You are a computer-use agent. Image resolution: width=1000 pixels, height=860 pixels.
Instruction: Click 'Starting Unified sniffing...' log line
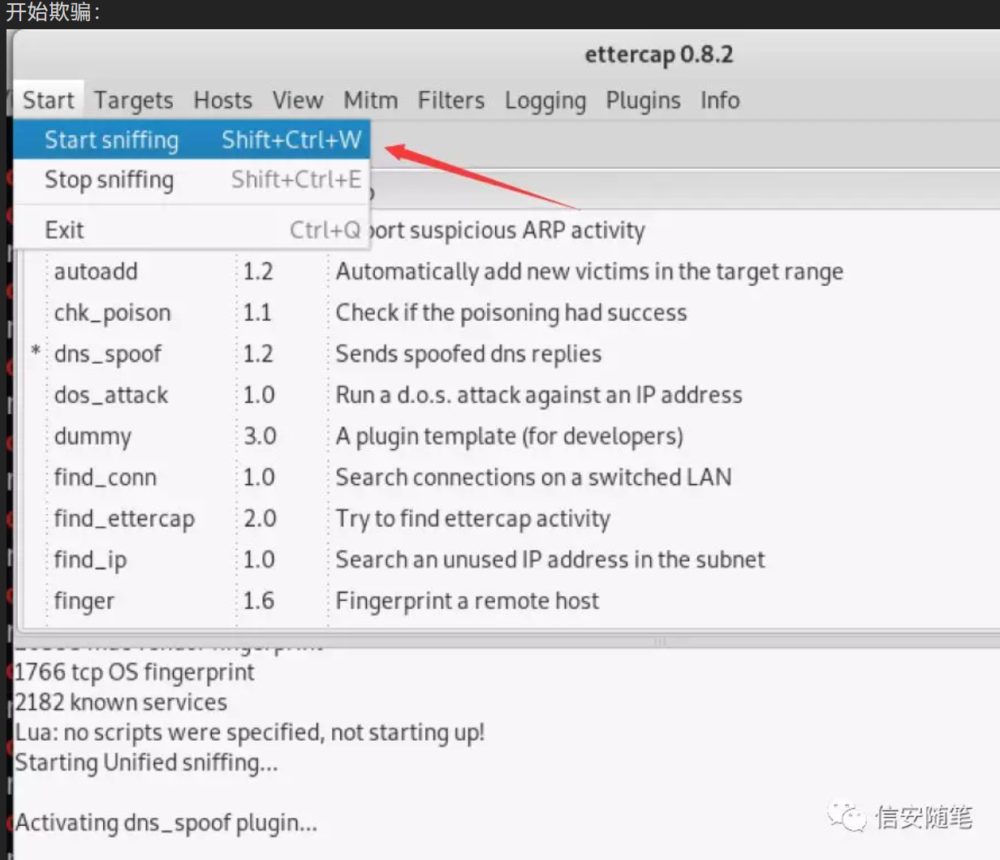click(x=146, y=763)
